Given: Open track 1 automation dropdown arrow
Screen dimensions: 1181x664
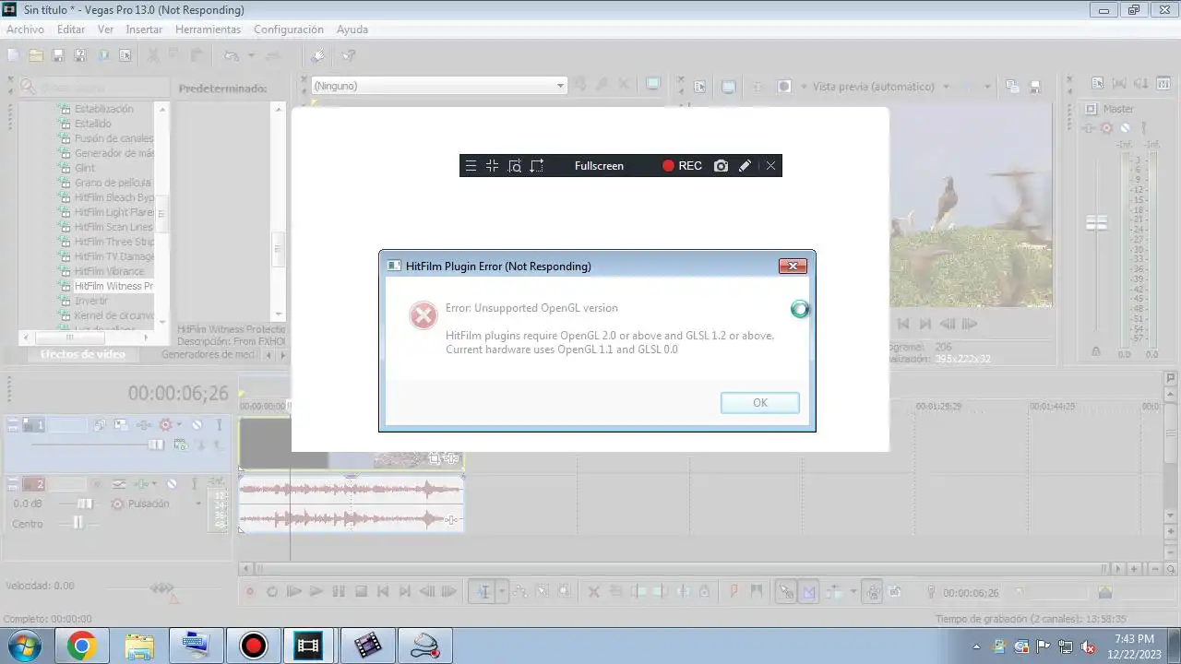Looking at the screenshot, I should pos(178,425).
